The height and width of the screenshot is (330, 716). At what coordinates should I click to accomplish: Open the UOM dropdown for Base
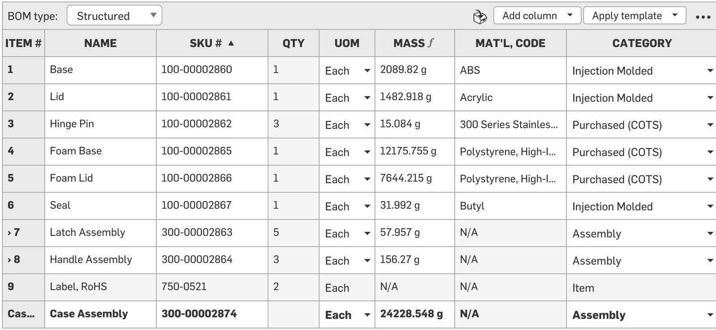point(367,71)
